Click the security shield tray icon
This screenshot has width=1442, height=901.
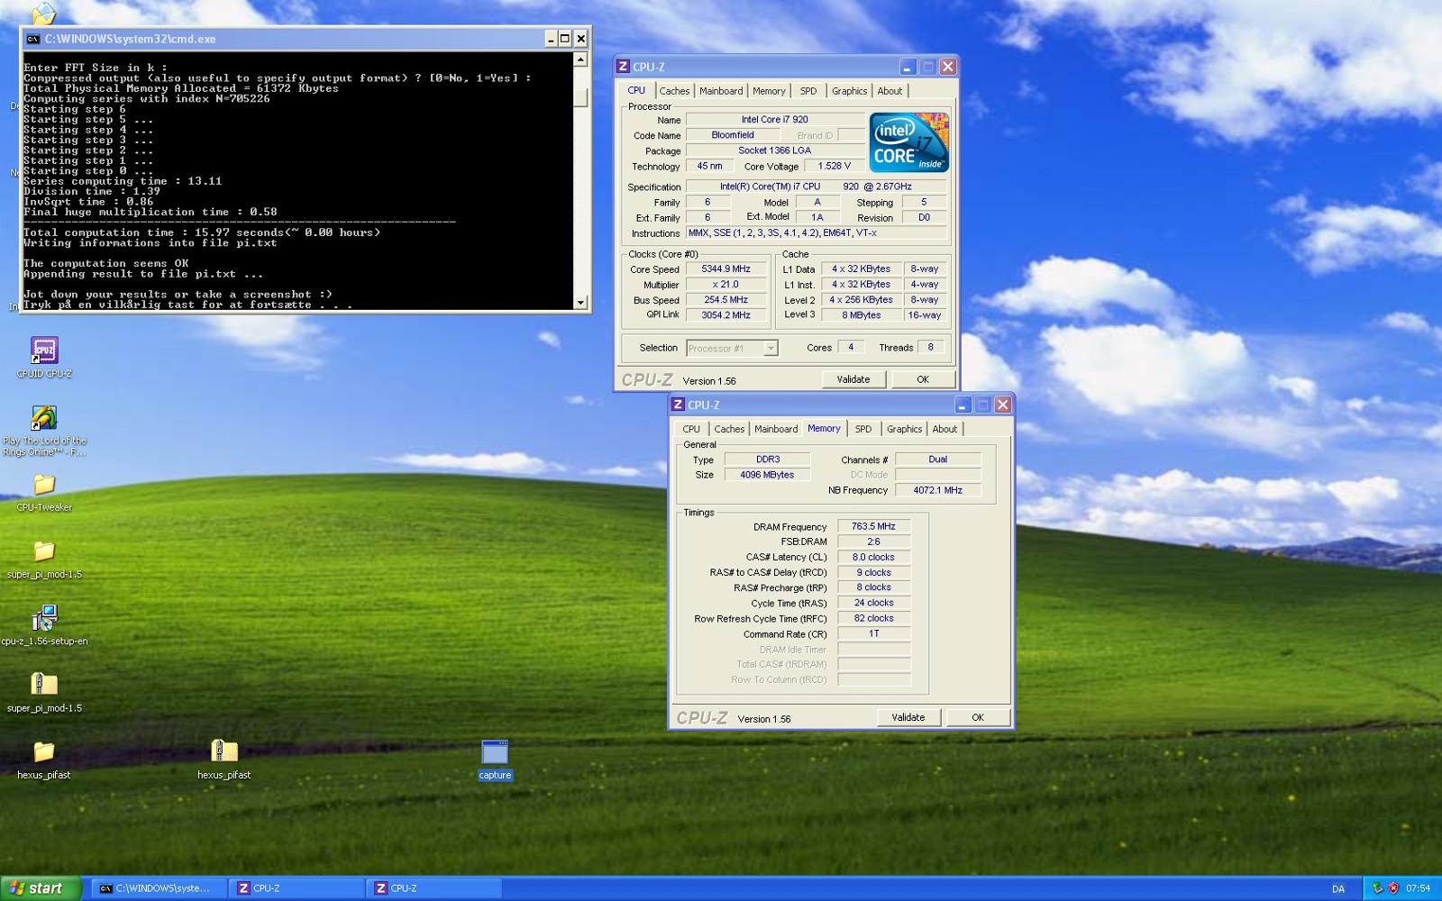pyautogui.click(x=1393, y=888)
